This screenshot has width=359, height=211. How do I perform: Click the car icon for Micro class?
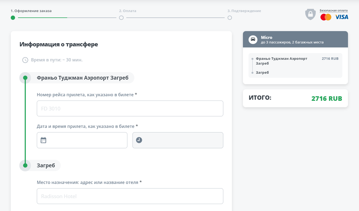pos(253,39)
